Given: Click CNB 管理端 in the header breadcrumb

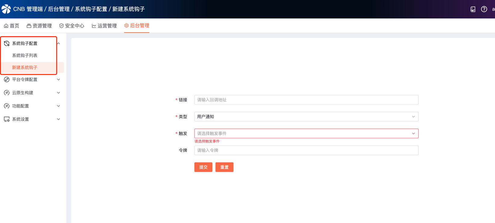Looking at the screenshot, I should (x=28, y=9).
